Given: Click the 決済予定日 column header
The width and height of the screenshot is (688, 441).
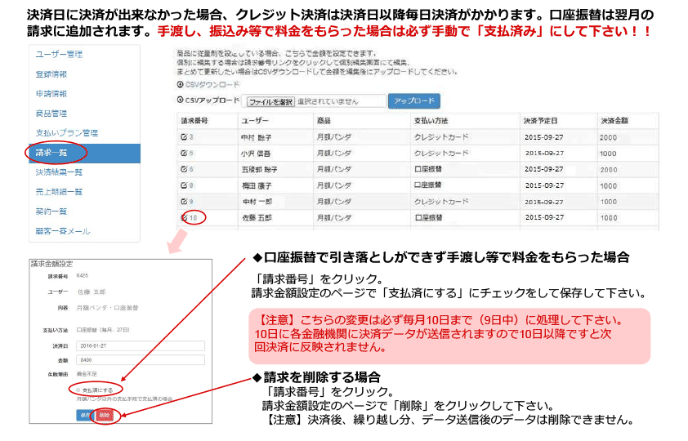Looking at the screenshot, I should coord(541,121).
